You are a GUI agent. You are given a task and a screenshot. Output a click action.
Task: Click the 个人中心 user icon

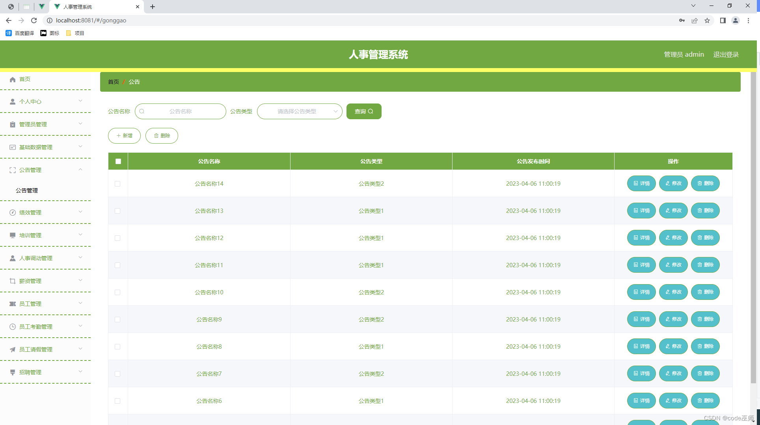pyautogui.click(x=13, y=102)
